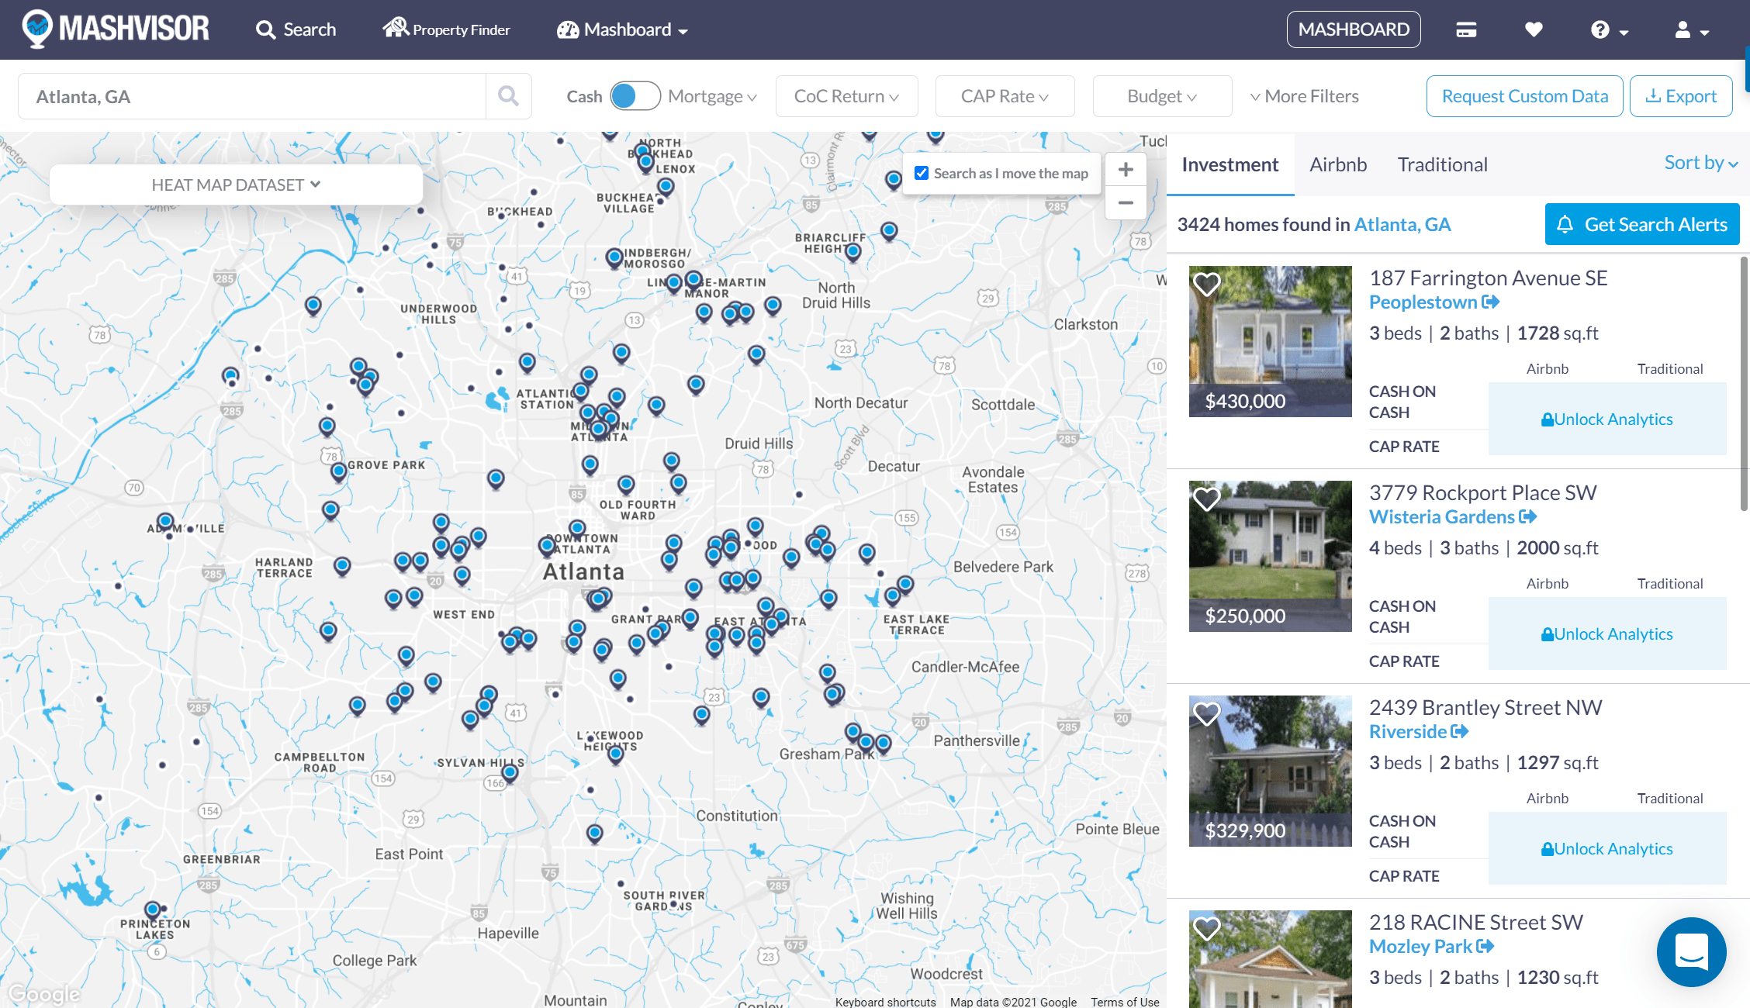The width and height of the screenshot is (1750, 1008).
Task: Click the Export button
Action: 1681,96
